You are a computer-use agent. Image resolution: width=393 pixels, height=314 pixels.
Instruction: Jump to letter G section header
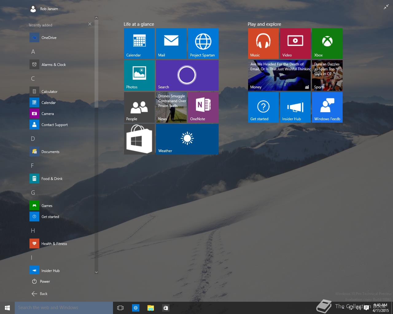click(x=33, y=193)
